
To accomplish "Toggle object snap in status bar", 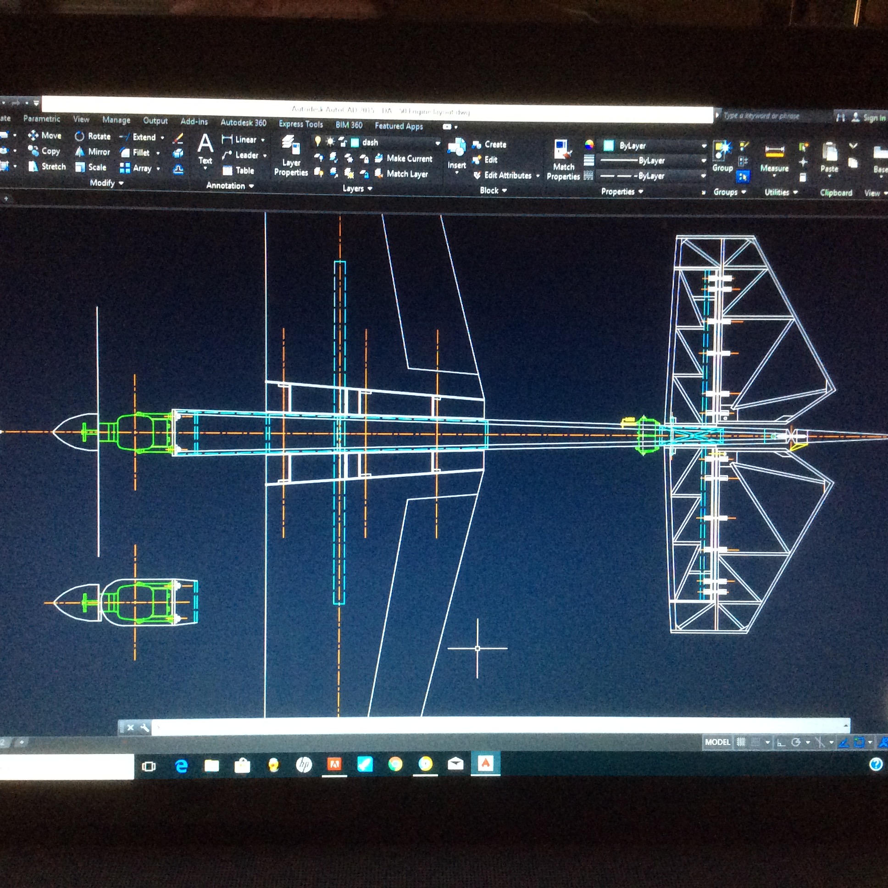I will [859, 742].
